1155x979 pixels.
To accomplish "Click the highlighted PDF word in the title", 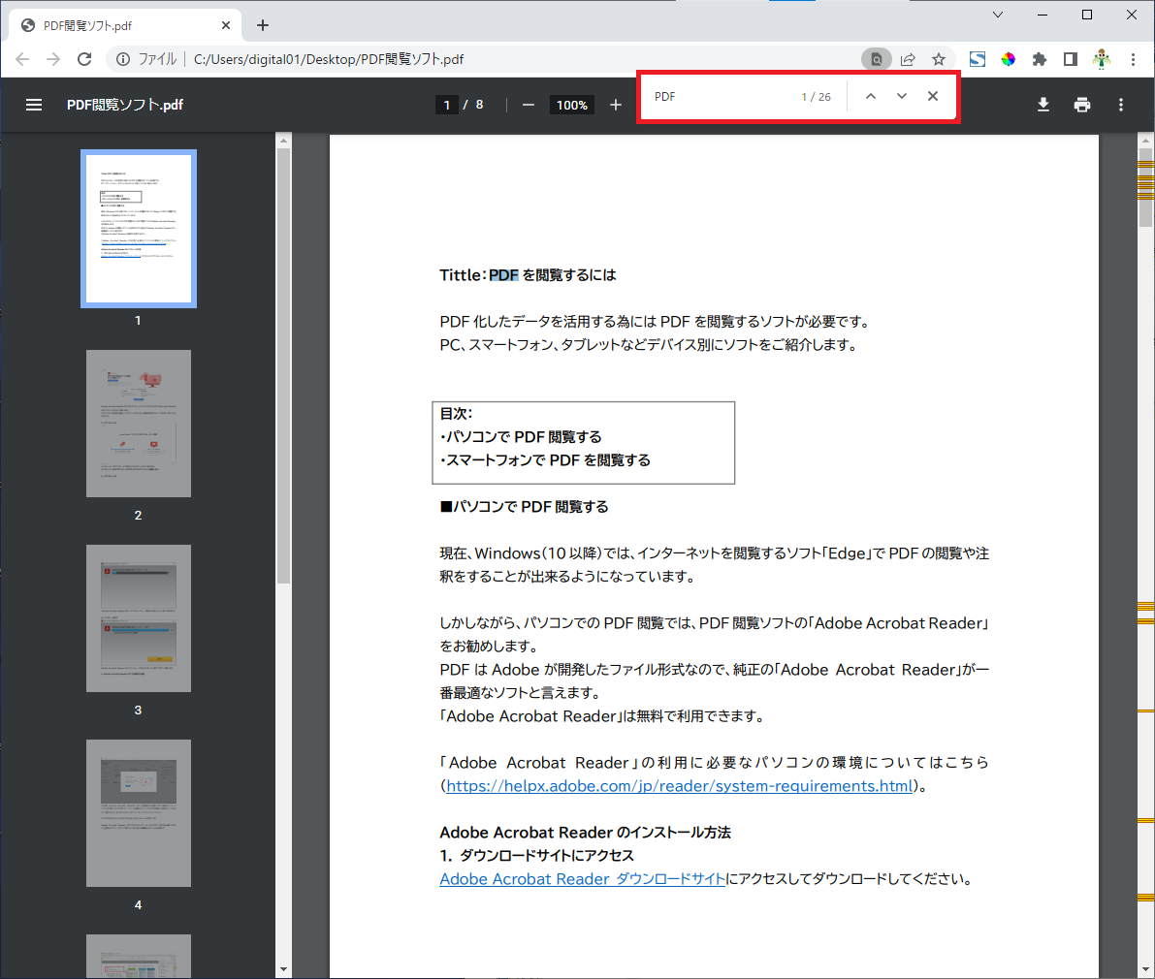I will [504, 275].
